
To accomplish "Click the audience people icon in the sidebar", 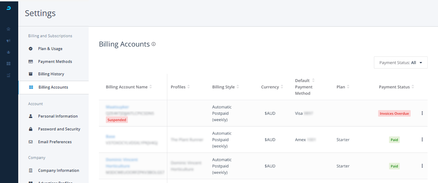I will pyautogui.click(x=8, y=52).
